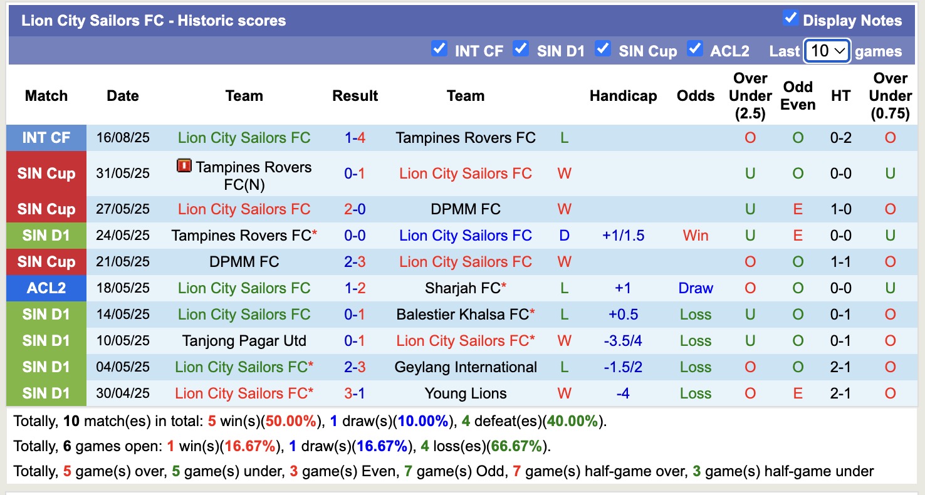The width and height of the screenshot is (925, 495).
Task: Click the Odds column header
Action: [695, 95]
